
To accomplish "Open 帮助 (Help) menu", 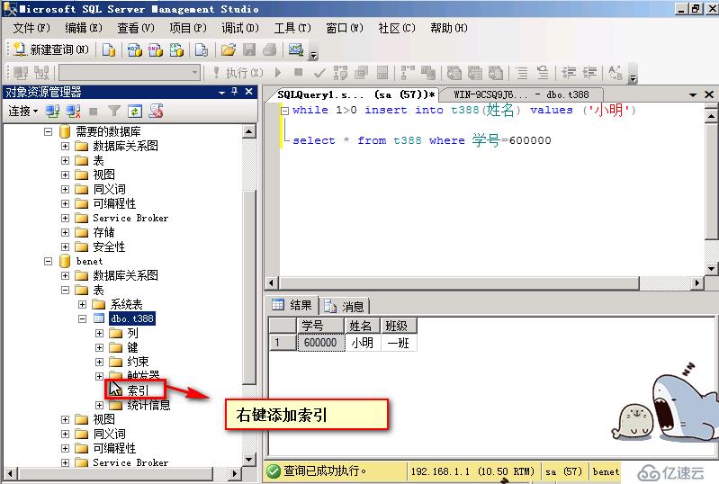I will [449, 28].
